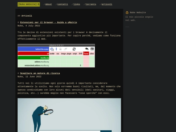Click the 'css' column header
Image resolution: width=176 pixels, height=132 pixels.
coord(58,53)
